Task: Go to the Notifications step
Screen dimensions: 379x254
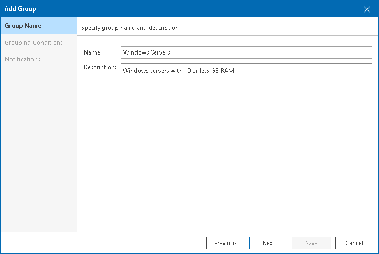Action: (23, 59)
